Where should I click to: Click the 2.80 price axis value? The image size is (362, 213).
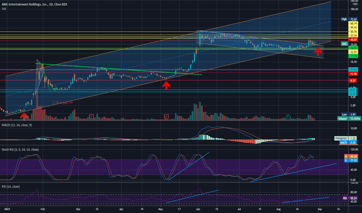[353, 105]
